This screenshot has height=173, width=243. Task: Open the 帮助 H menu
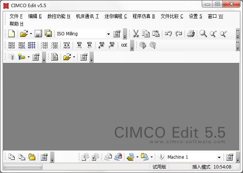[x=16, y=24]
